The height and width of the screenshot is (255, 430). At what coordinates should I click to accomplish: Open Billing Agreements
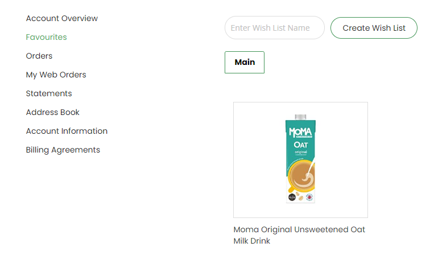63,150
